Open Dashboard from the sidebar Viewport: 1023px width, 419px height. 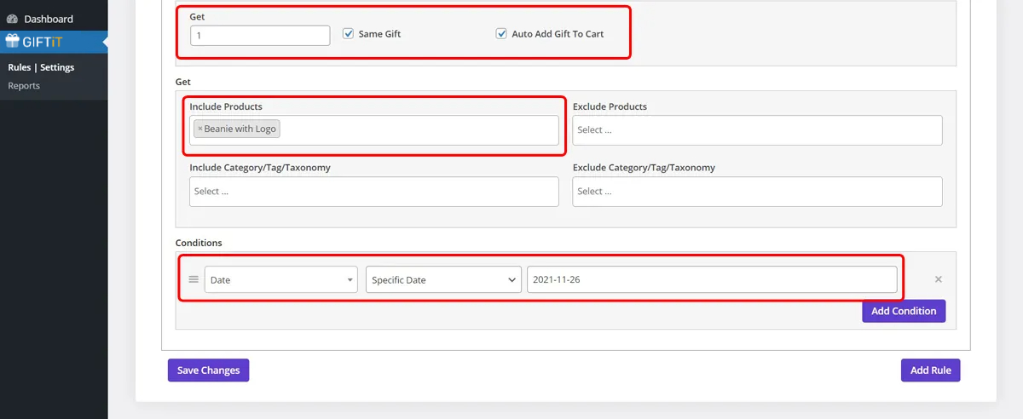[x=48, y=19]
